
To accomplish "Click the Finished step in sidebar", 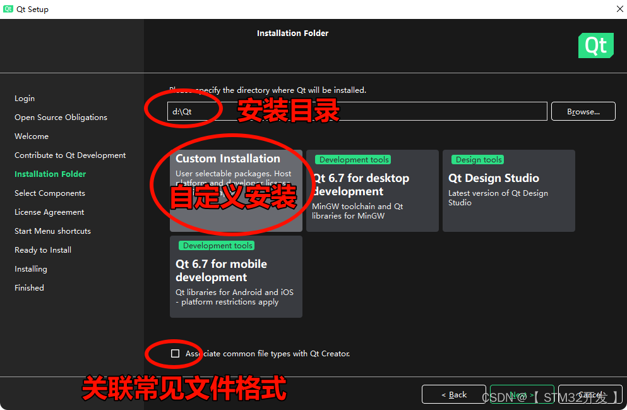I will (x=29, y=287).
